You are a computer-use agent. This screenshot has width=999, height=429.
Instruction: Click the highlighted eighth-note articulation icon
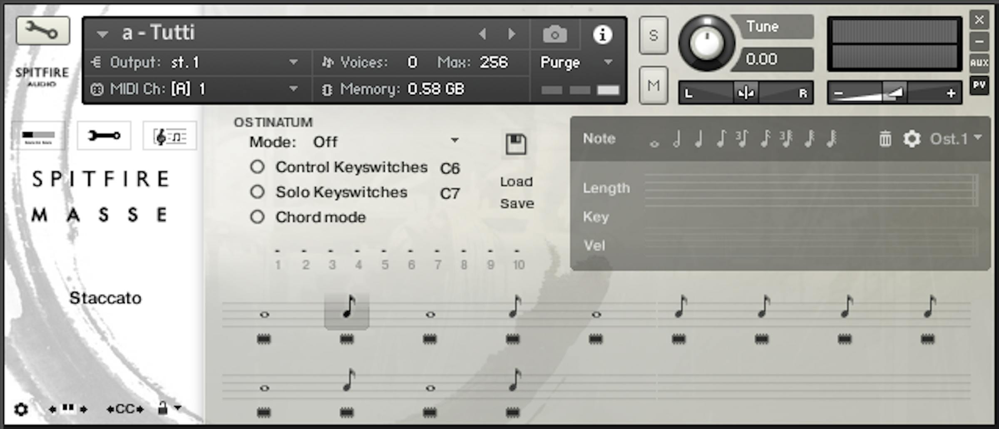[347, 311]
